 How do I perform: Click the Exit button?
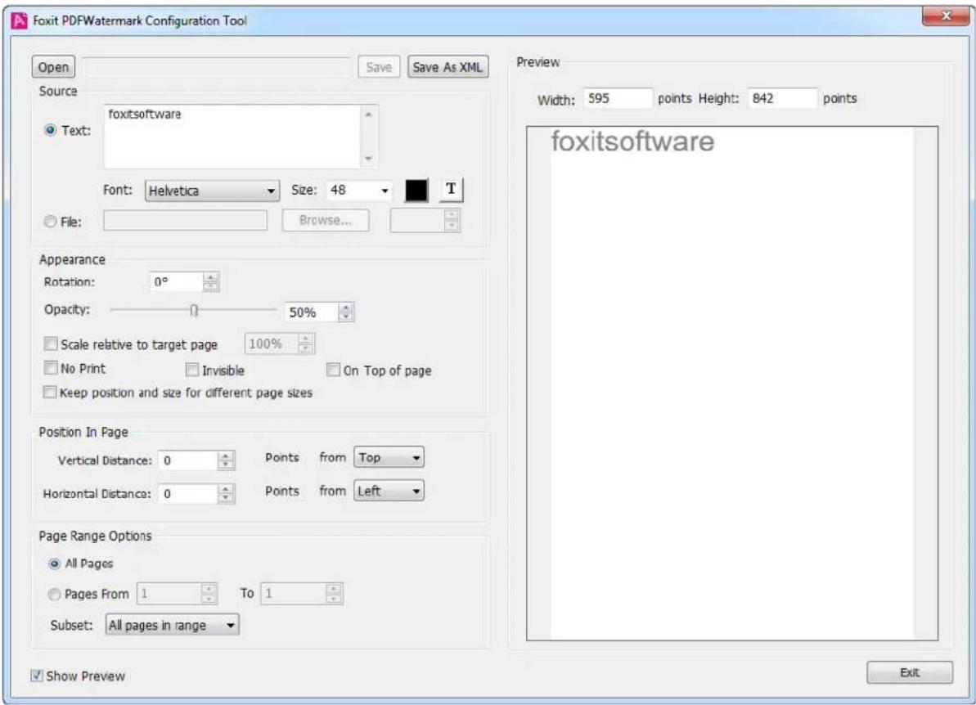(x=910, y=672)
